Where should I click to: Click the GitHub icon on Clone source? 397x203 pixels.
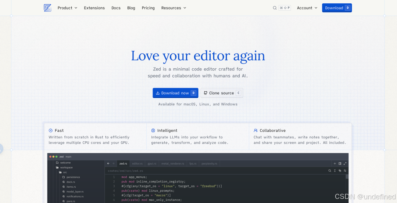[x=205, y=93]
